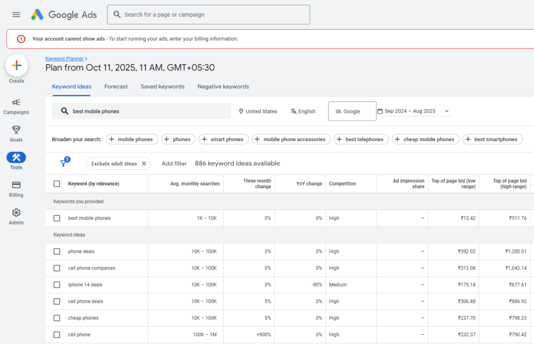Open the Google search network selector

point(352,111)
